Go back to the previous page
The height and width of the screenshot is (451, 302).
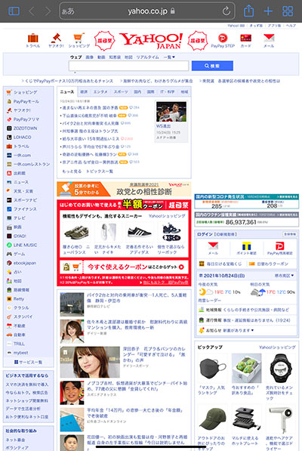pyautogui.click(x=32, y=11)
